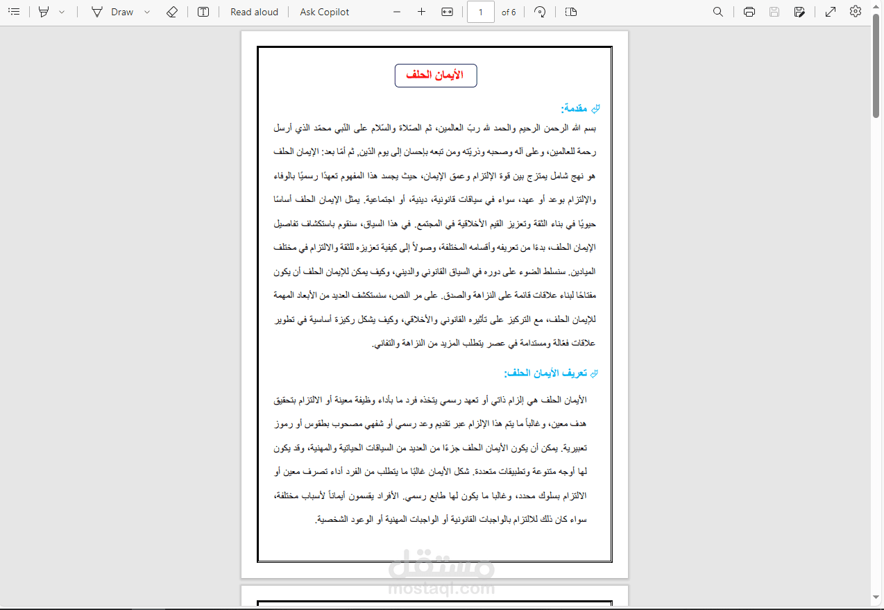Select the Add text tool
Screen dimensions: 884x610
[203, 12]
